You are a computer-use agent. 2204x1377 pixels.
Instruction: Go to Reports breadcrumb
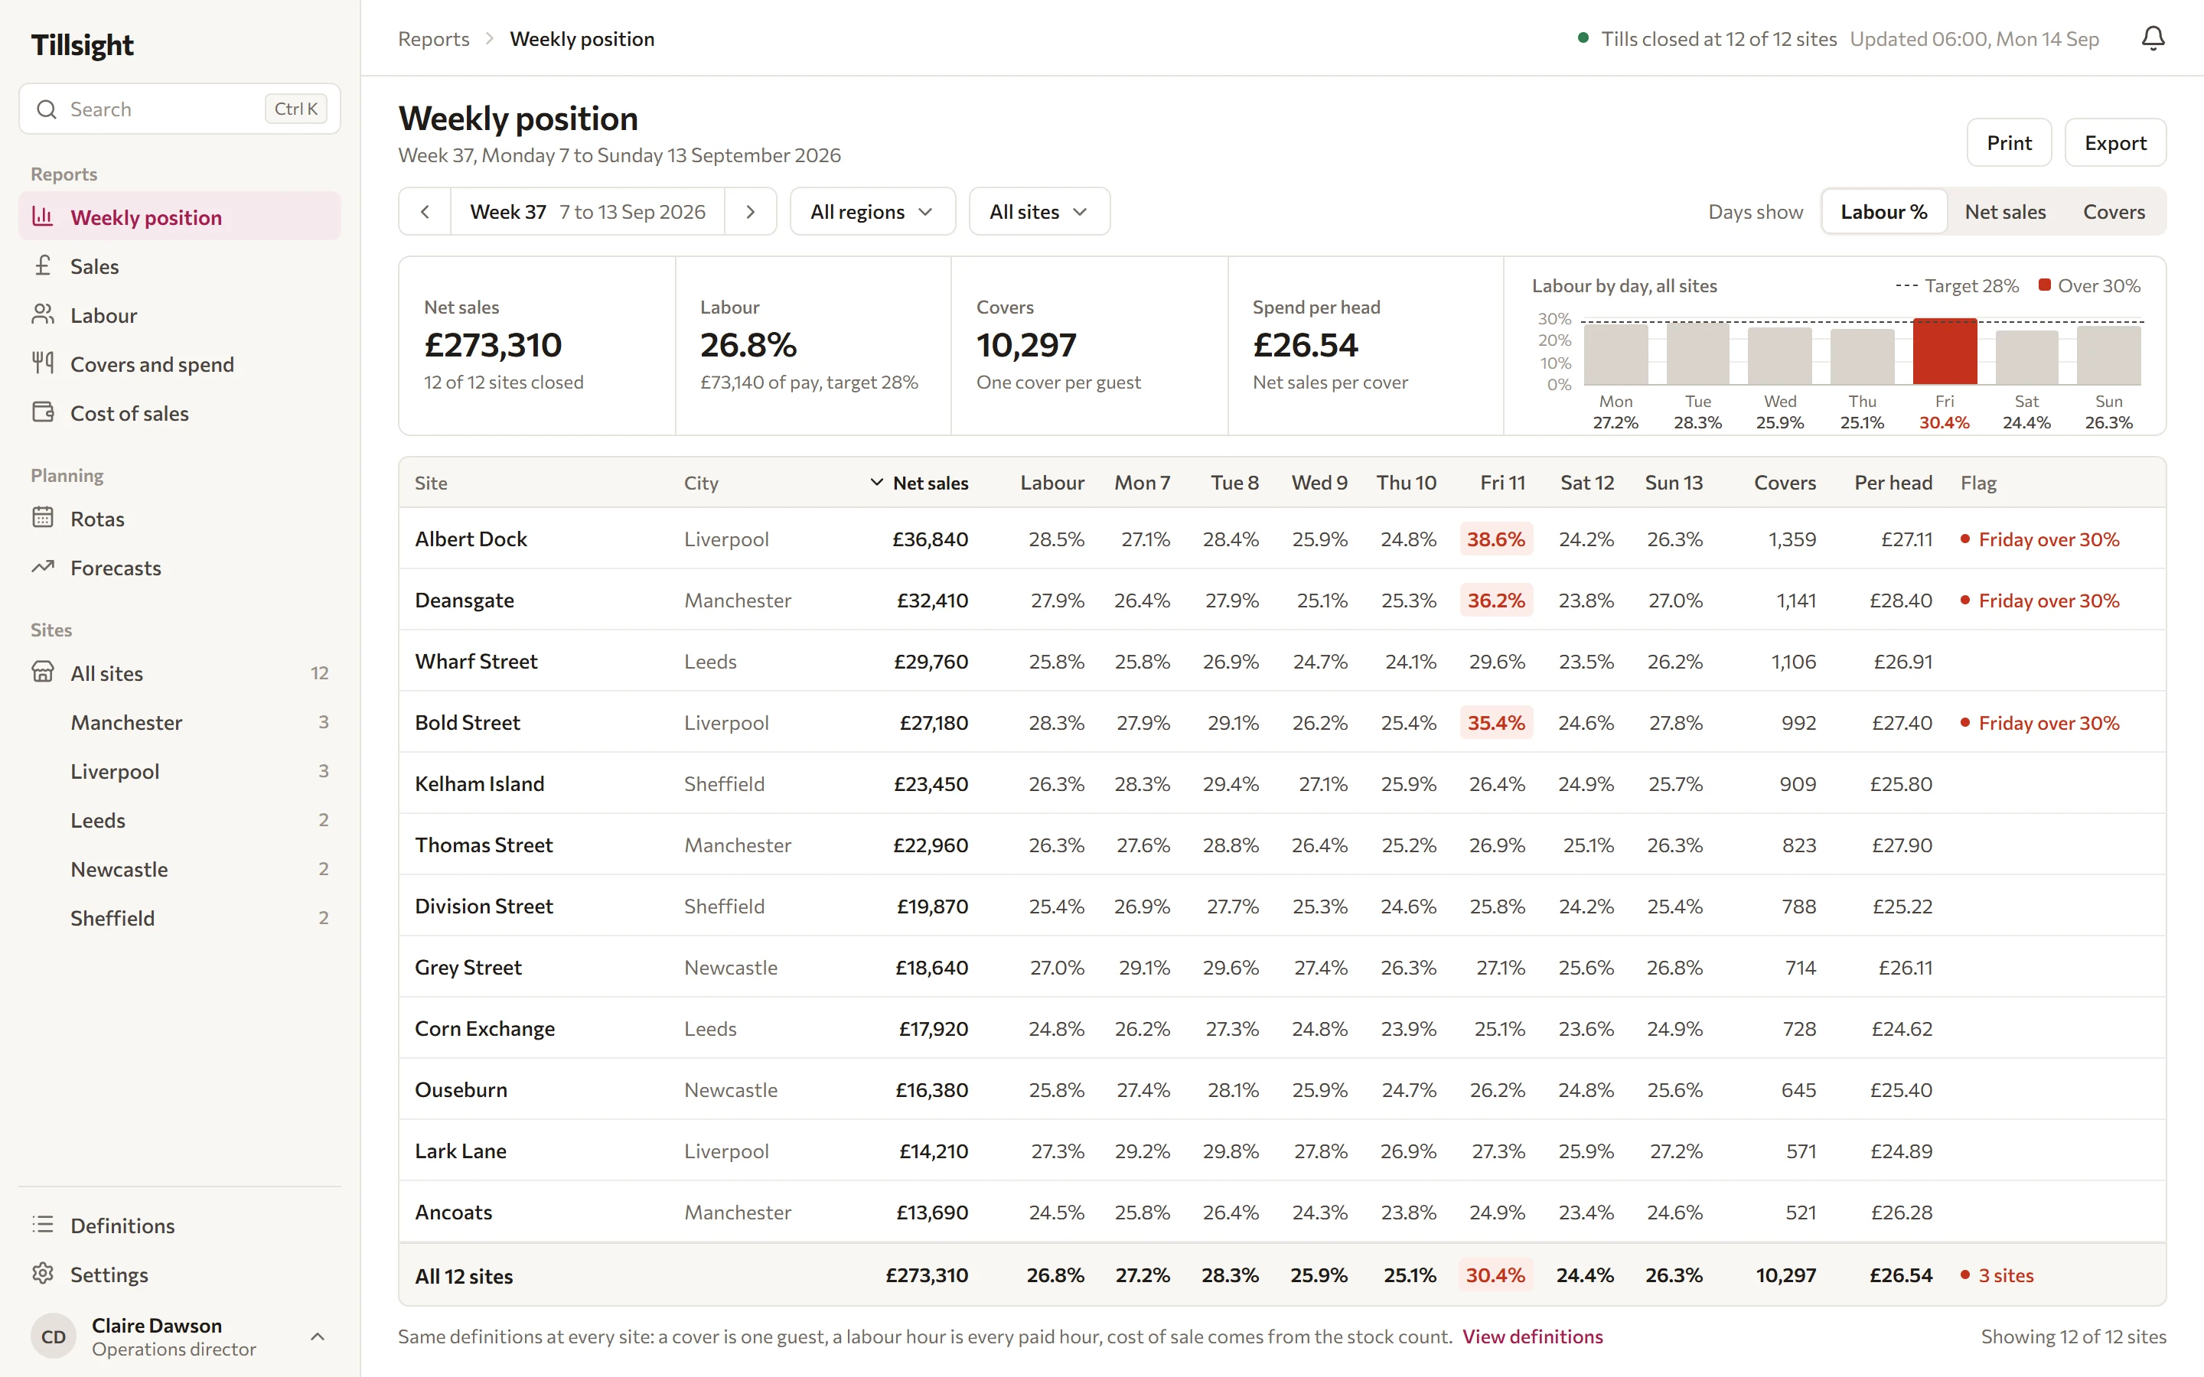[433, 38]
